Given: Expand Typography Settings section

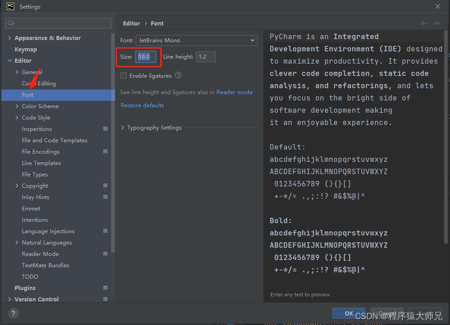Looking at the screenshot, I should [x=123, y=128].
